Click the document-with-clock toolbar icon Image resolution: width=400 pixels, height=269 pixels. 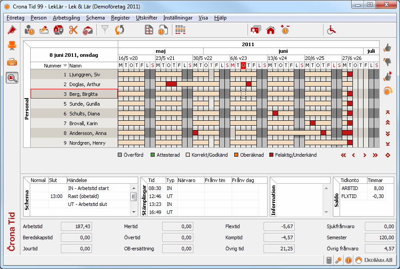tap(163, 30)
